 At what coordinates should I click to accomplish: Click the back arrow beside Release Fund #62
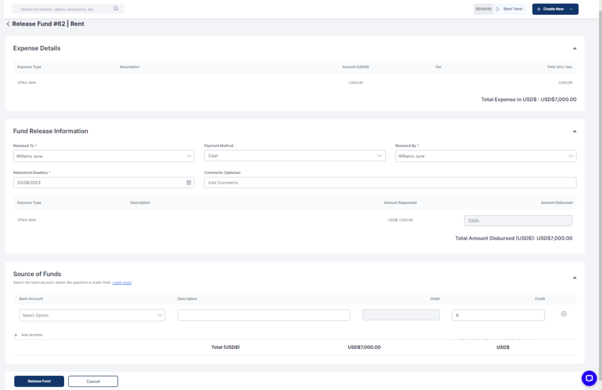tap(8, 24)
